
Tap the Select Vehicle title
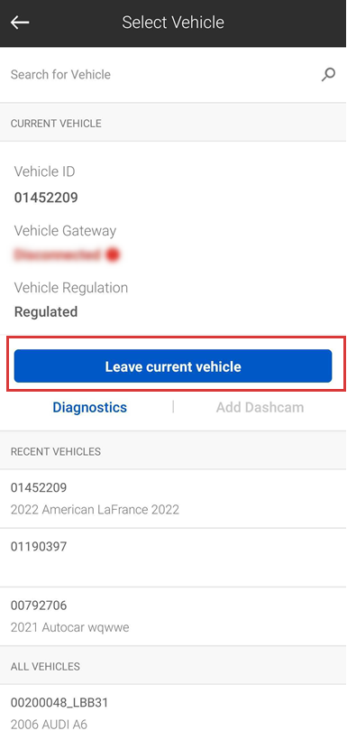pyautogui.click(x=173, y=23)
